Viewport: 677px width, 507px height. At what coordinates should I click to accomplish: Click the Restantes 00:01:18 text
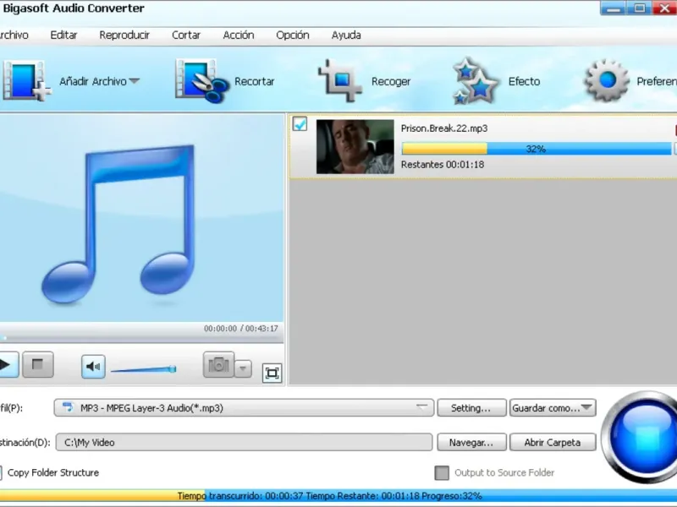pyautogui.click(x=443, y=165)
